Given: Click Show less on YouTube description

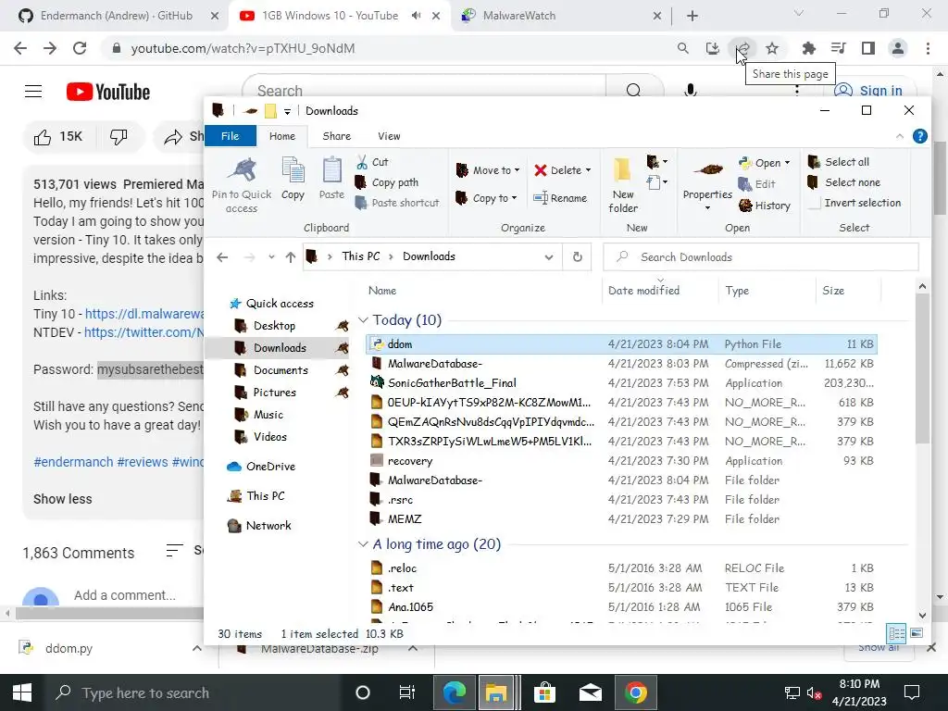Looking at the screenshot, I should (63, 499).
